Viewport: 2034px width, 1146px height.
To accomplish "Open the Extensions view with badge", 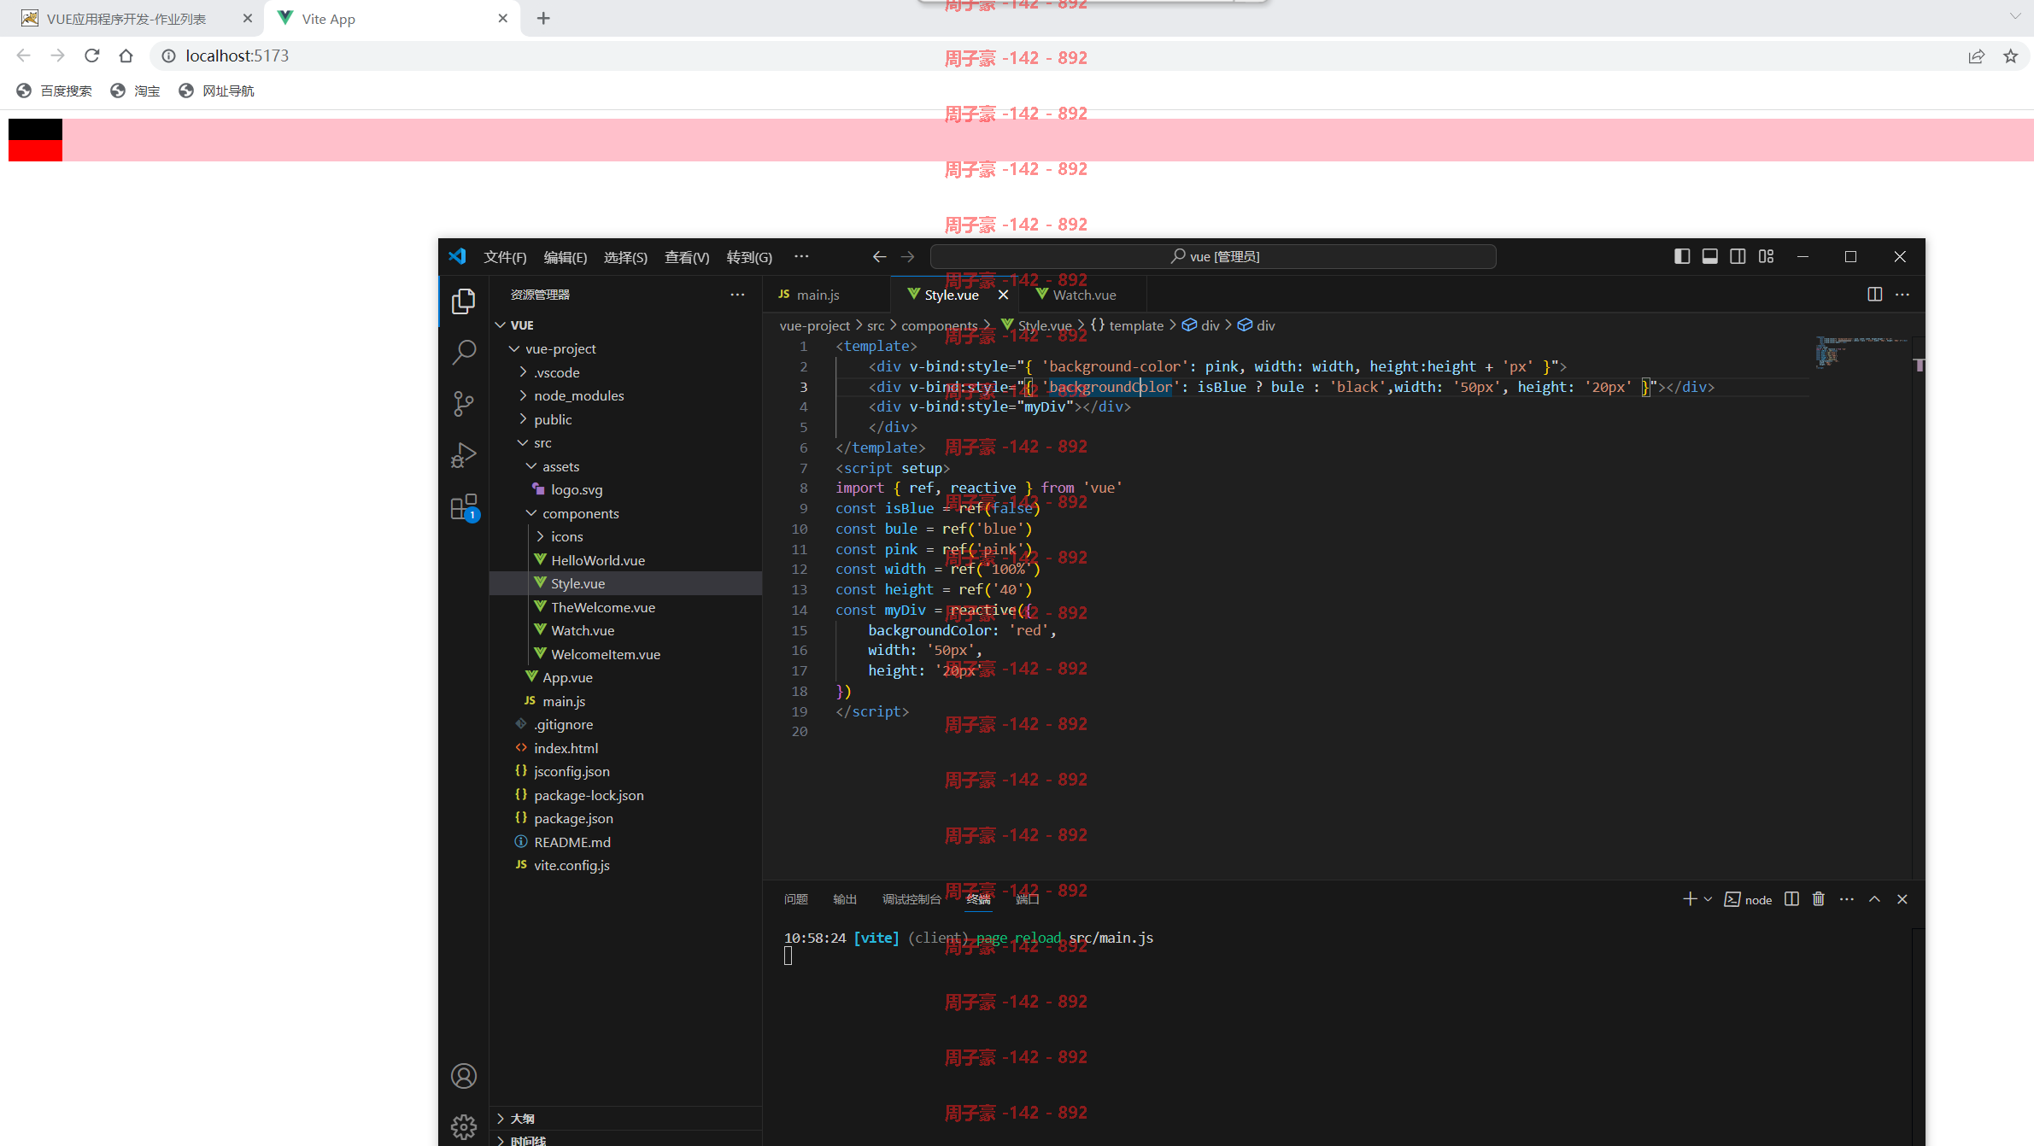I will (464, 507).
